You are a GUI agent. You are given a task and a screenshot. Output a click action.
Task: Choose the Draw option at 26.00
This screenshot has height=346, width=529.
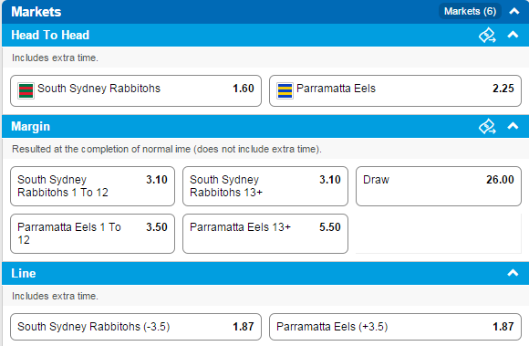point(439,186)
